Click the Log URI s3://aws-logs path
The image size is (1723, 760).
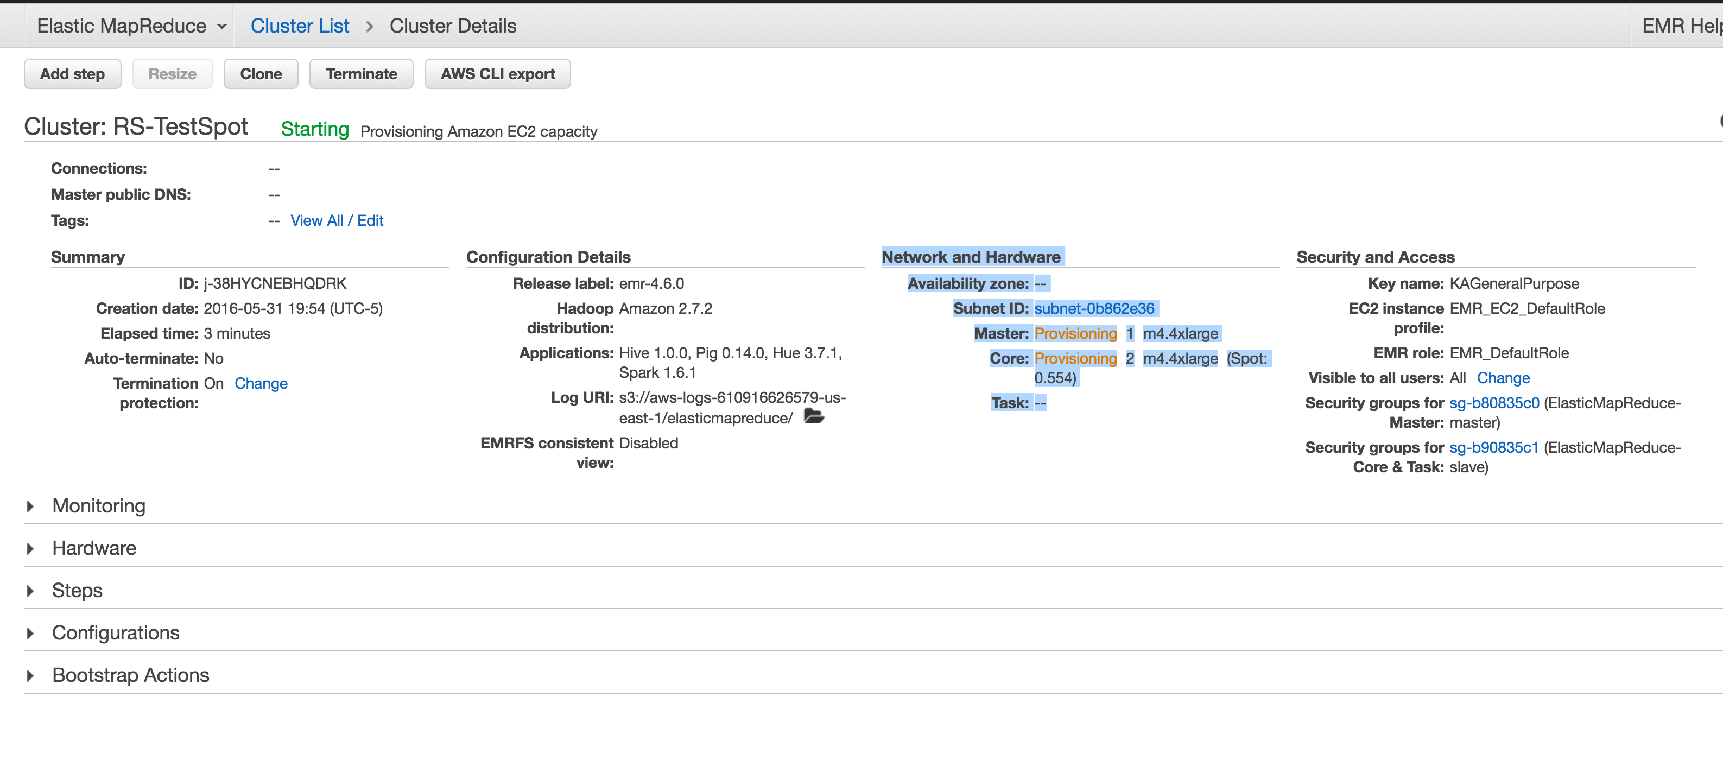click(732, 408)
